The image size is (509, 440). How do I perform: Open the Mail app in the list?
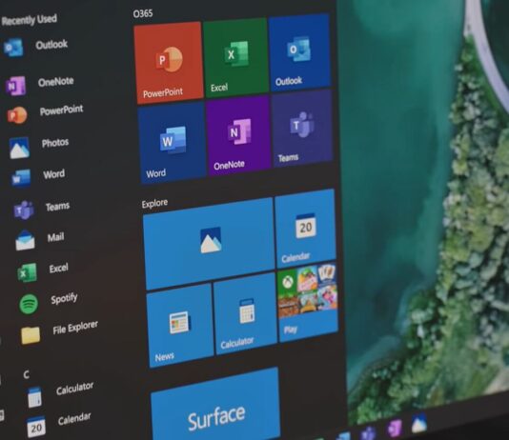(x=40, y=239)
